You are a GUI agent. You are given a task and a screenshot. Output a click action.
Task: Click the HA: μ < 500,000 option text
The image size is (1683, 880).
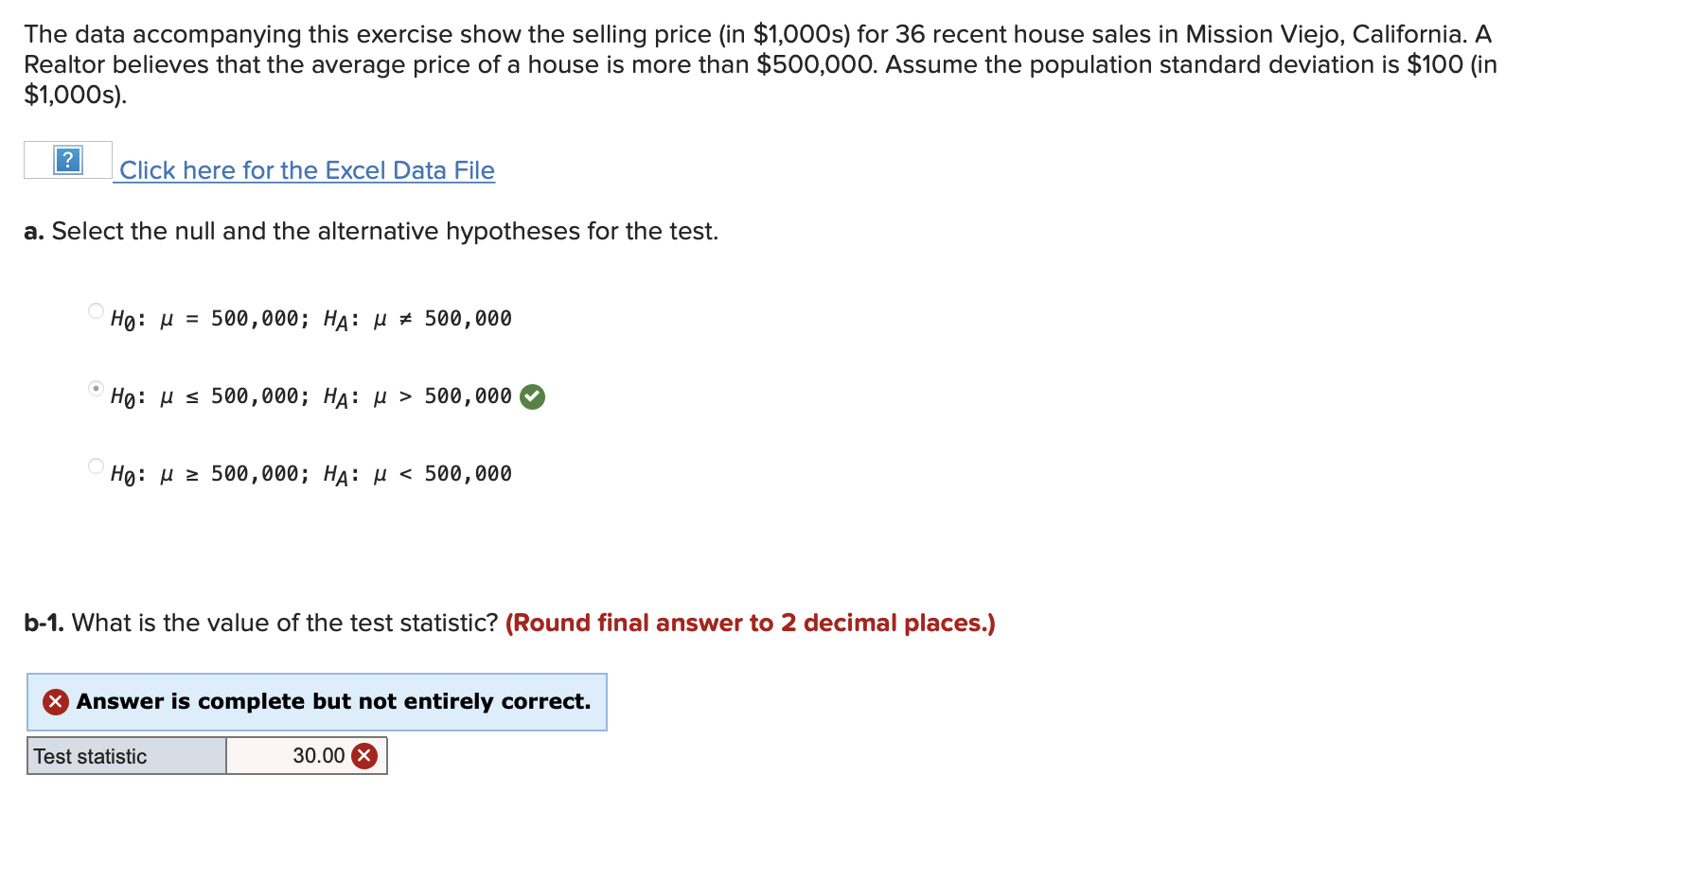tap(417, 474)
